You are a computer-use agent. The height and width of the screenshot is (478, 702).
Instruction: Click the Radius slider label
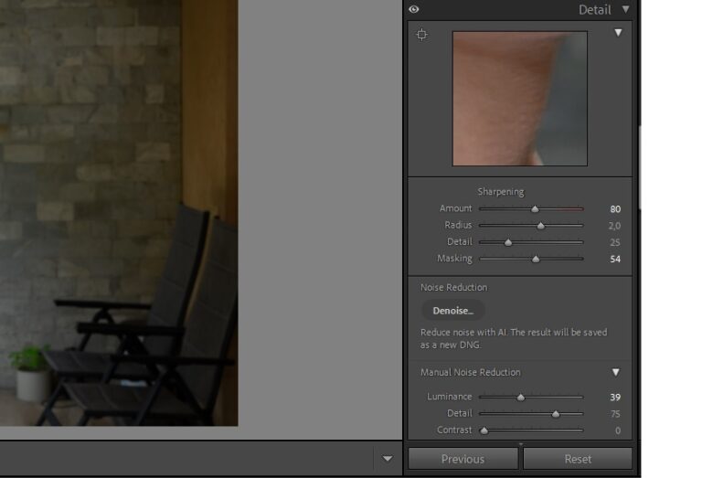(458, 225)
